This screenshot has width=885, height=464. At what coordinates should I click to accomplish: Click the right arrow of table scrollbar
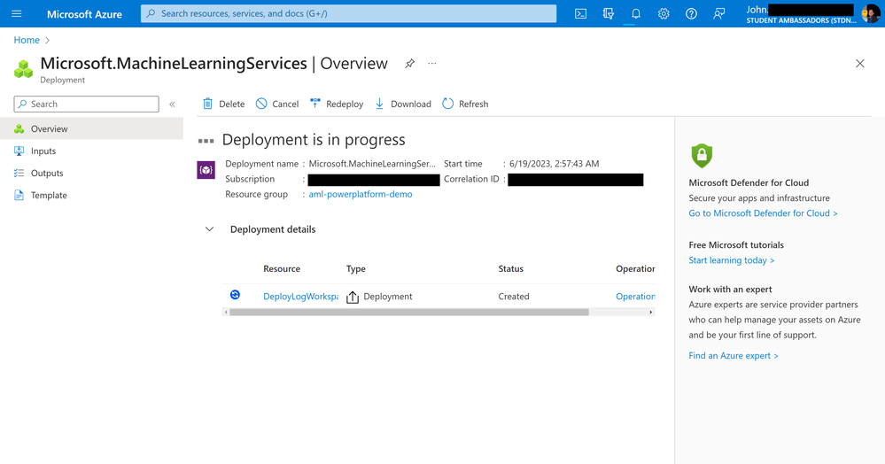click(x=651, y=313)
